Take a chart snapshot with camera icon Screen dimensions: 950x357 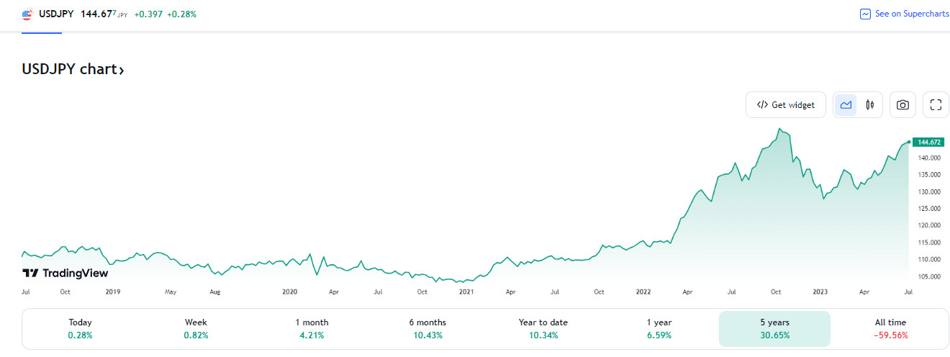point(902,105)
